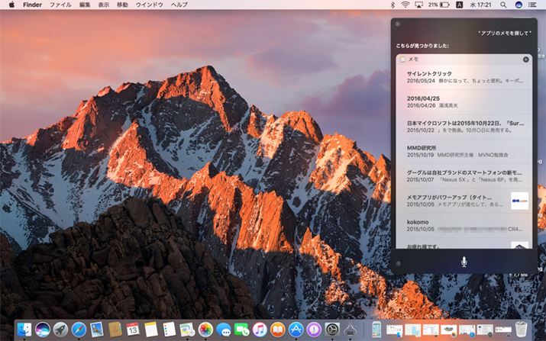Open the ファイル menu
Viewport: 546px width, 341px height.
(60, 5)
